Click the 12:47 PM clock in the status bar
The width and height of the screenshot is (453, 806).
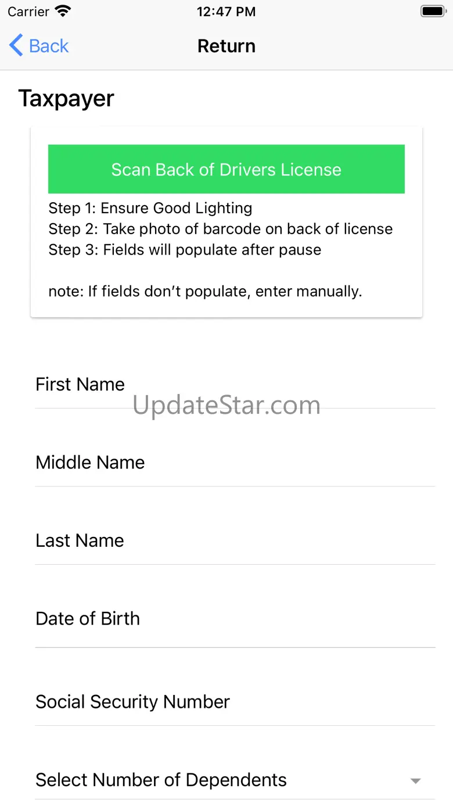[226, 12]
